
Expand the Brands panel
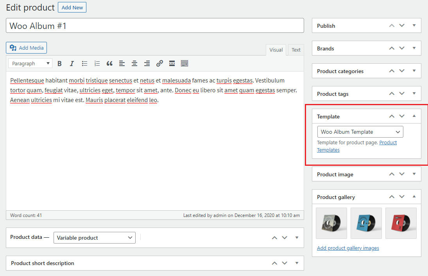(414, 48)
